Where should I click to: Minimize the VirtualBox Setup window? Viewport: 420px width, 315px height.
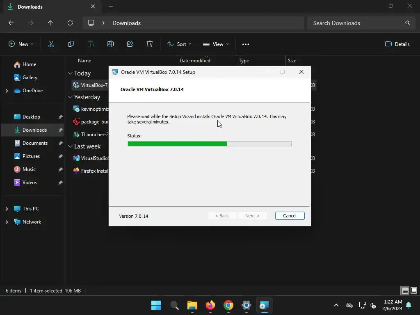264,72
